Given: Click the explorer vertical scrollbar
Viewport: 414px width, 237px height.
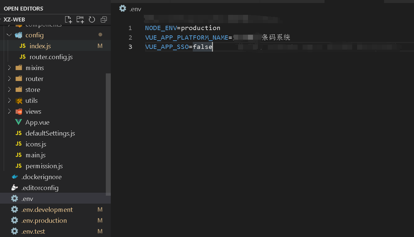Looking at the screenshot, I should coord(108,134).
